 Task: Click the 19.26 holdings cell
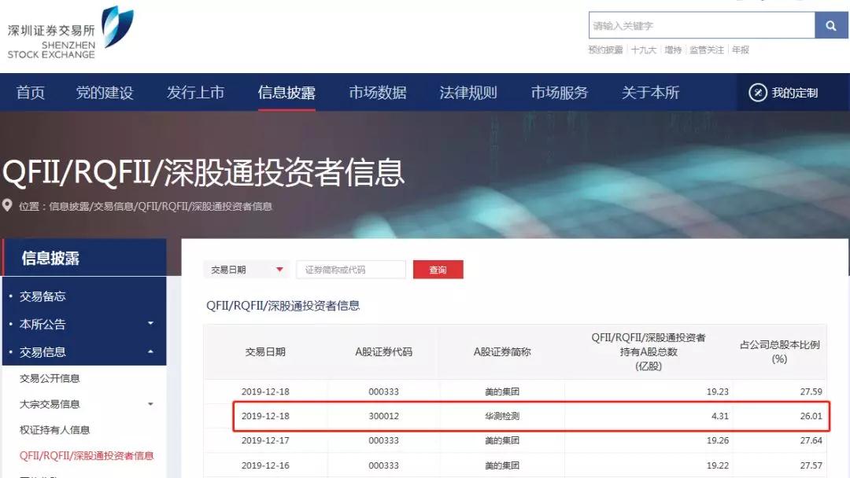[x=718, y=440]
